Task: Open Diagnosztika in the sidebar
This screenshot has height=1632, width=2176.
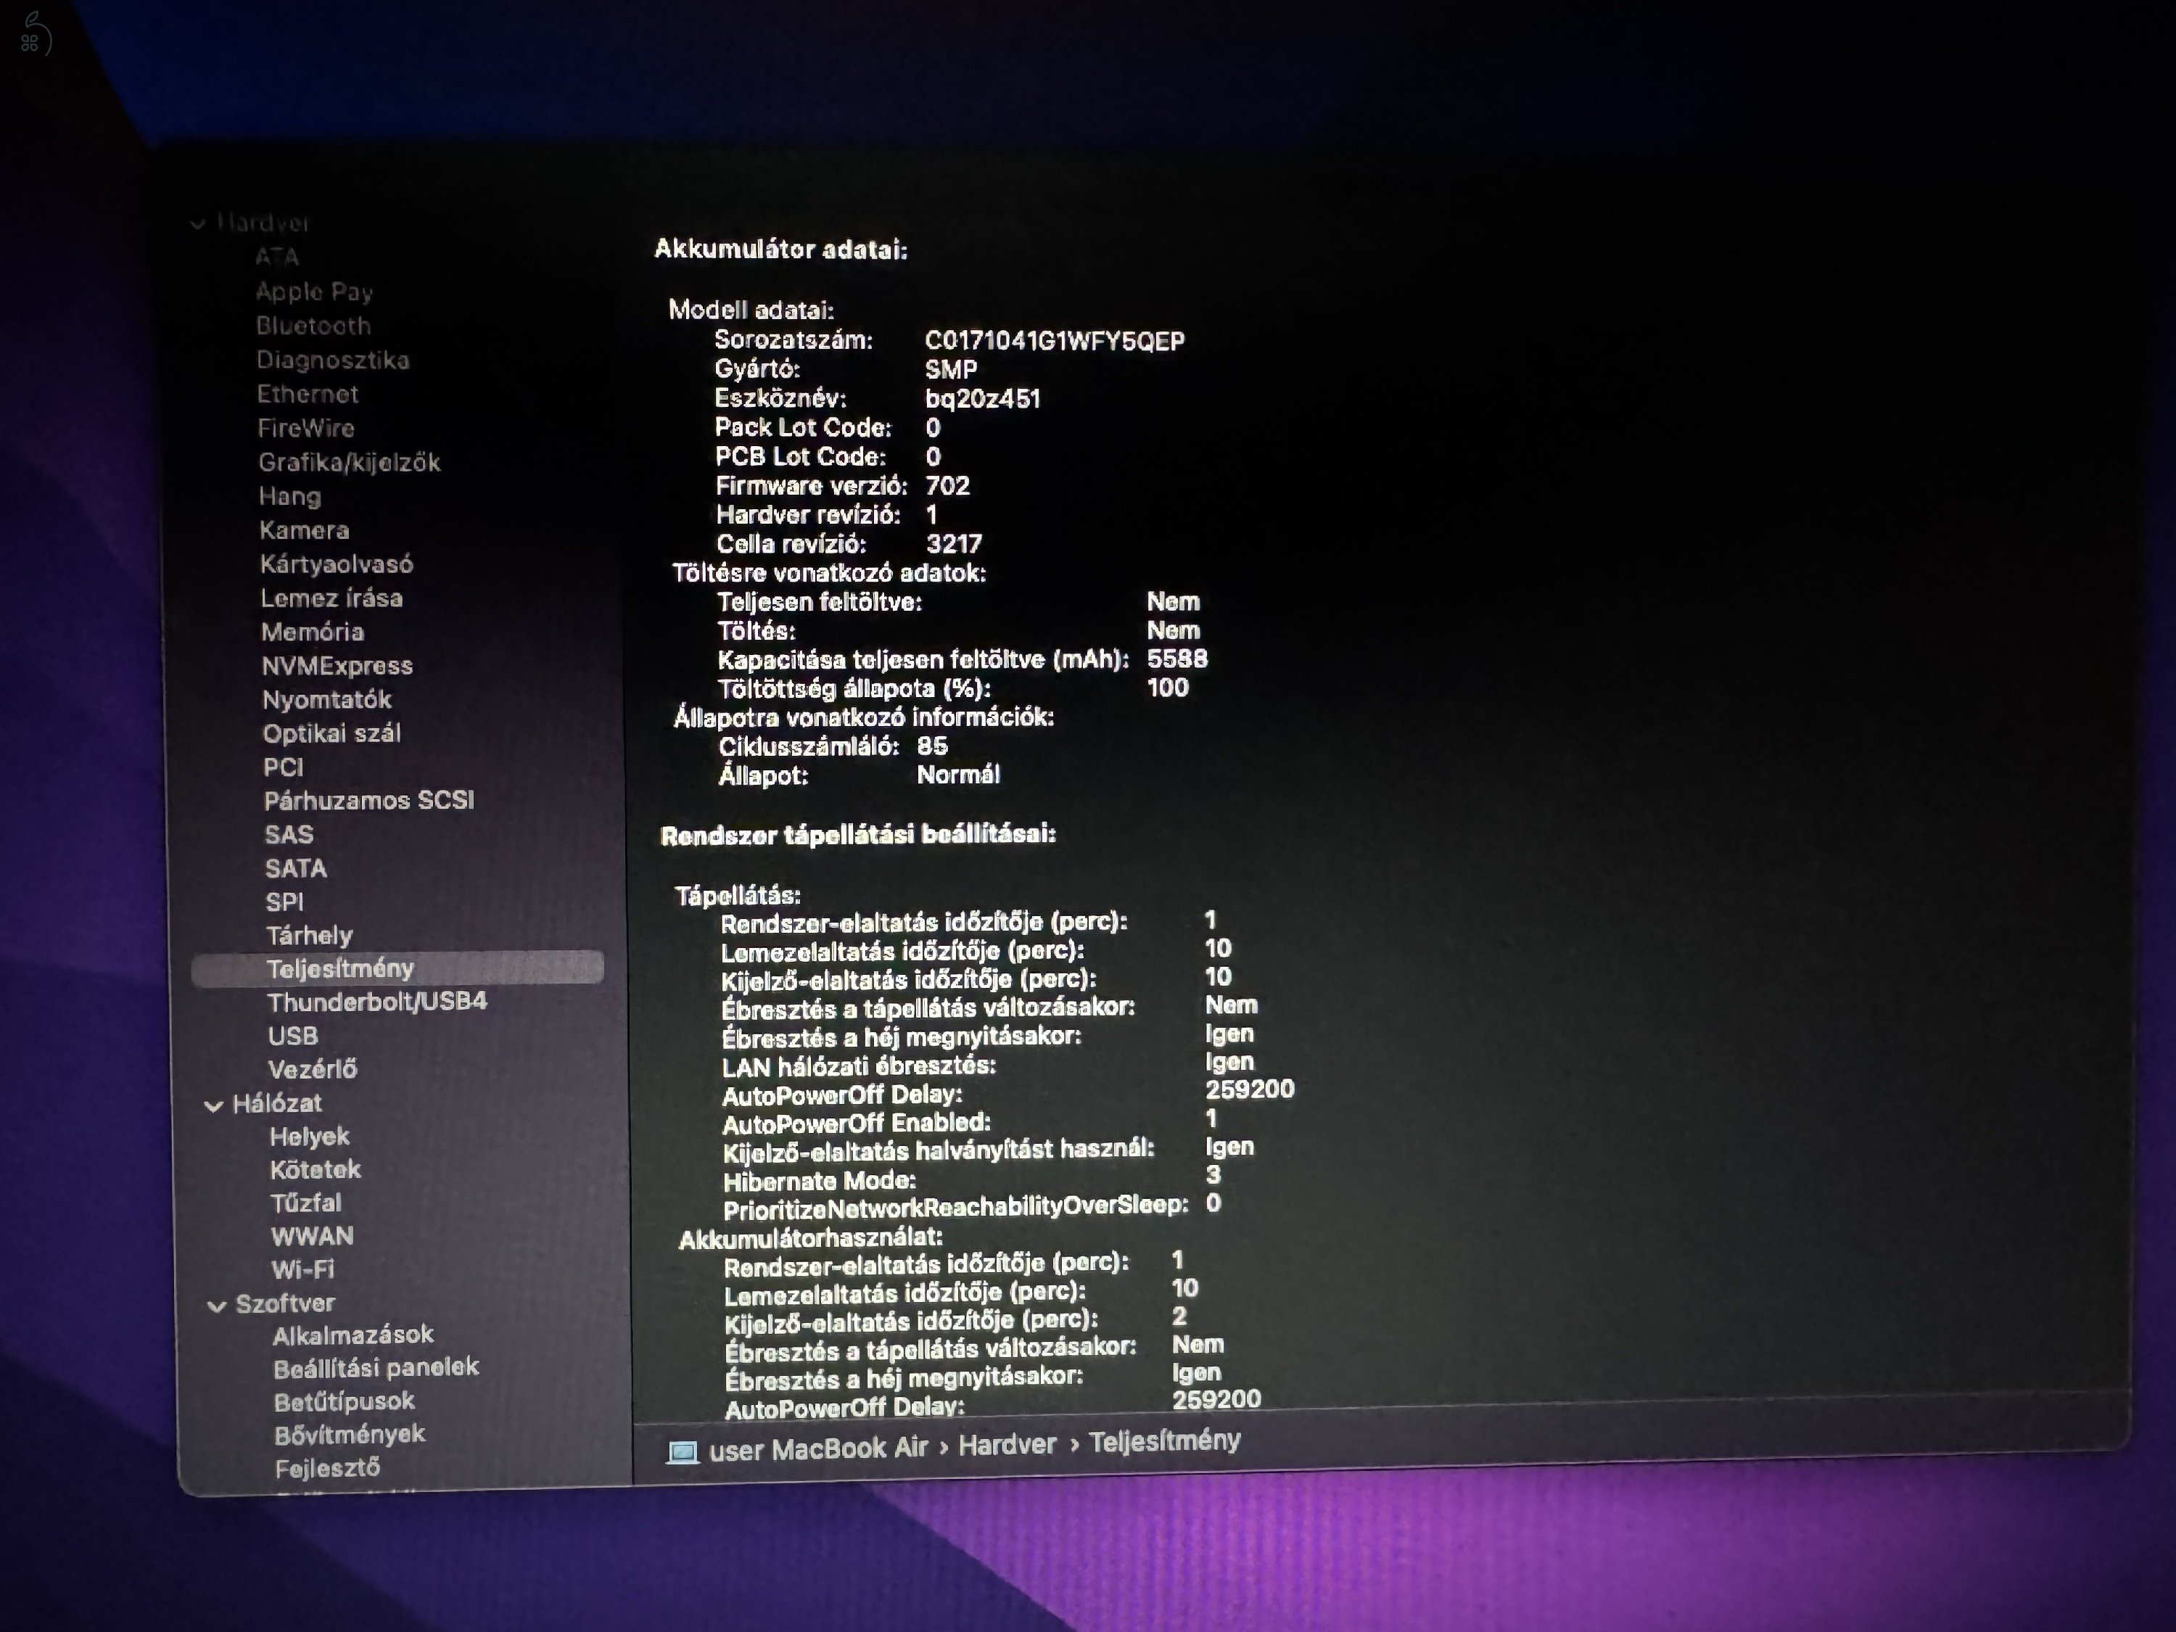Action: 332,360
